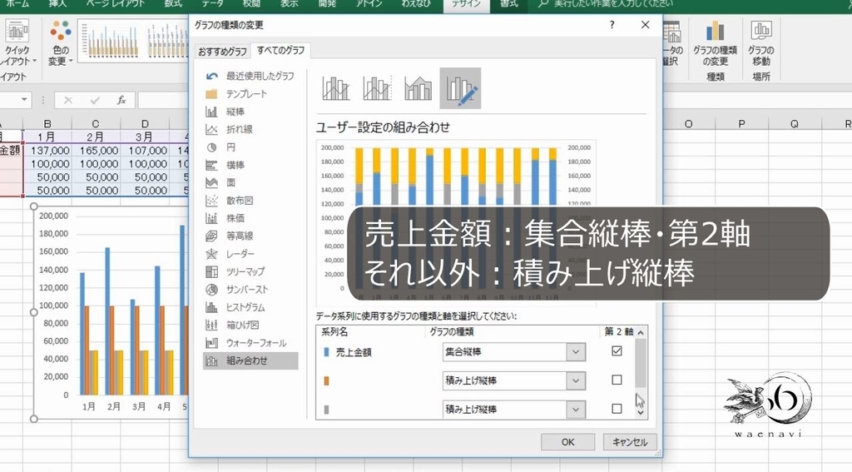The height and width of the screenshot is (472, 852).
Task: Open the 書式 ribbon tab
Action: coord(509,4)
